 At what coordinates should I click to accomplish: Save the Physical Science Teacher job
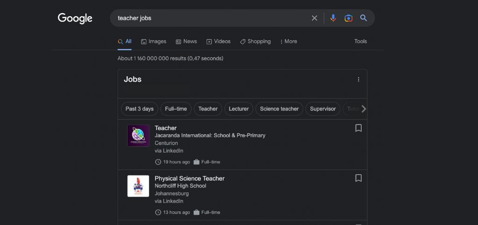pos(358,178)
